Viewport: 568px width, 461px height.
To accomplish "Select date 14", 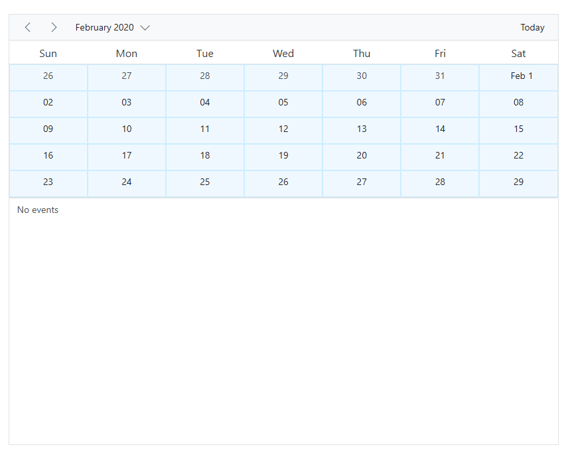I will coord(440,131).
